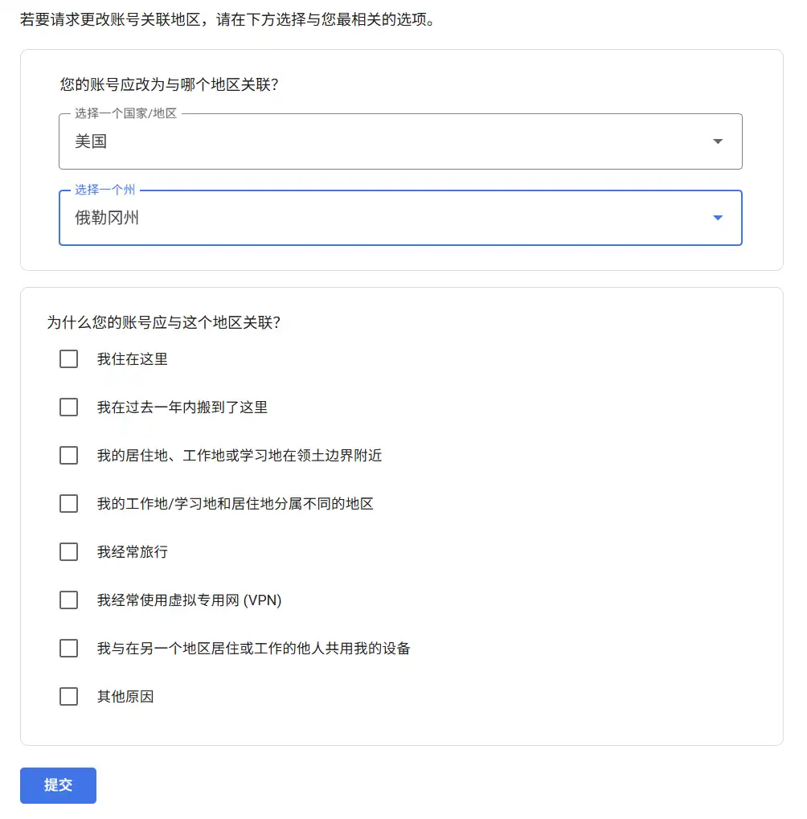Click the 其他原因 label text

pyautogui.click(x=125, y=697)
